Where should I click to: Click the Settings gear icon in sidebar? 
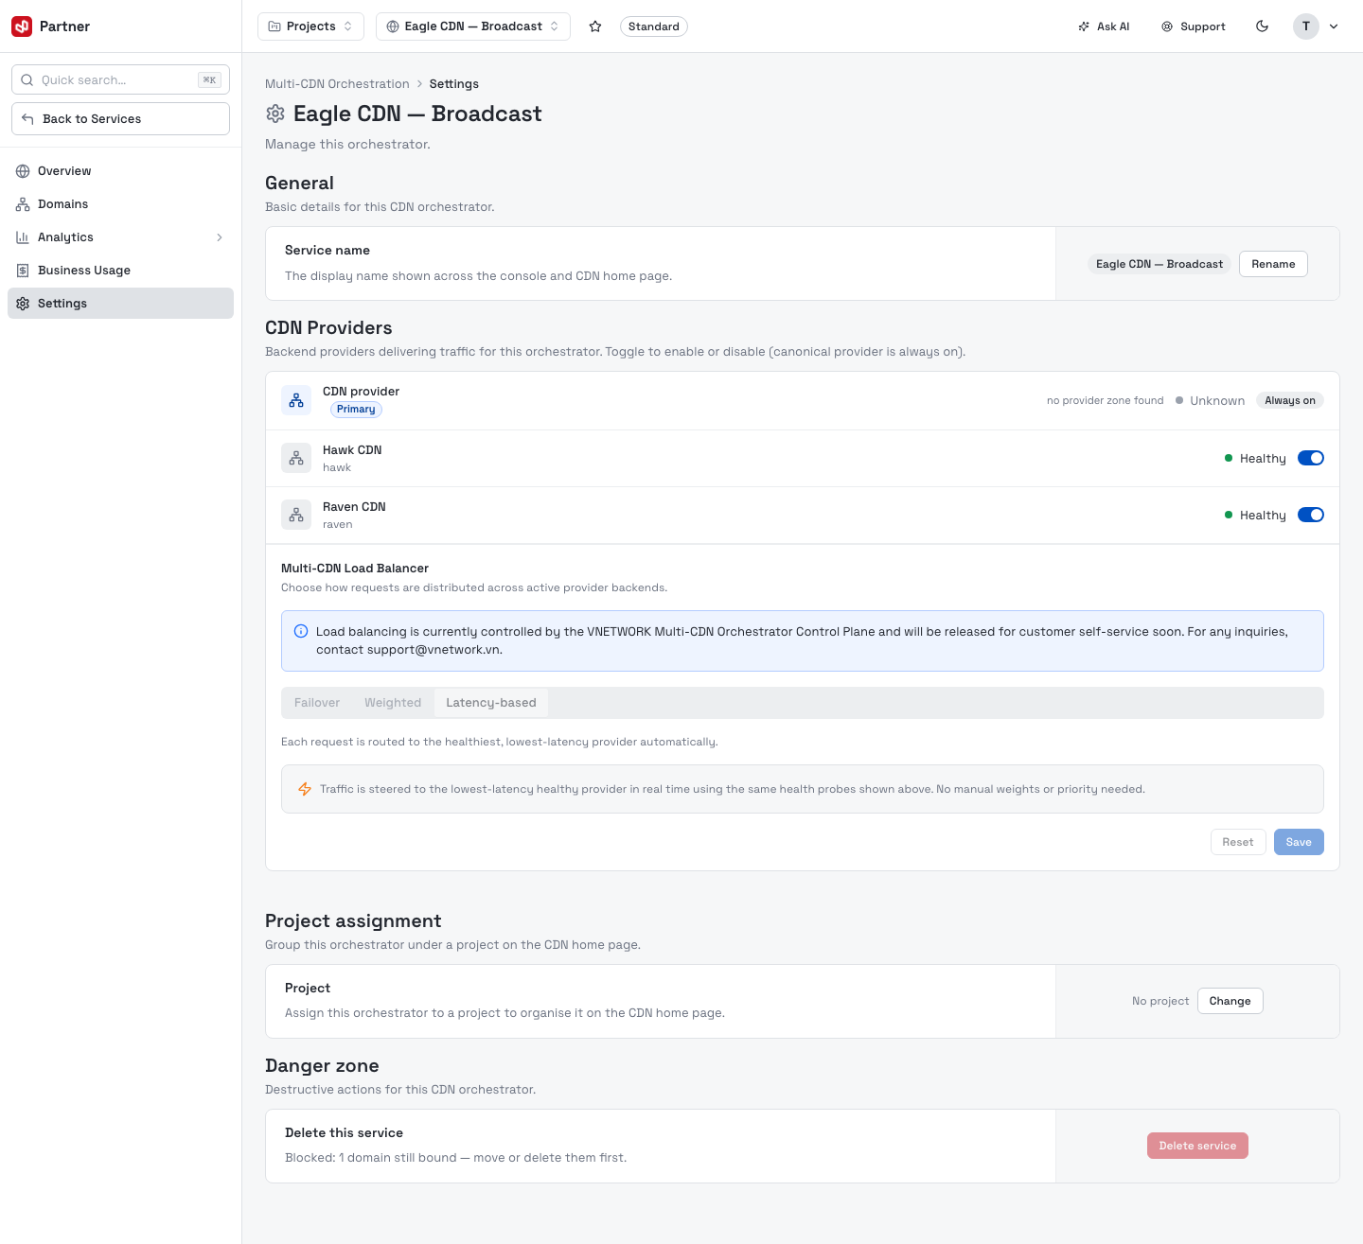coord(23,304)
